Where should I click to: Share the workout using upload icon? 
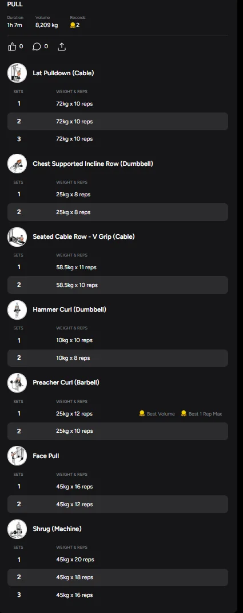point(62,47)
